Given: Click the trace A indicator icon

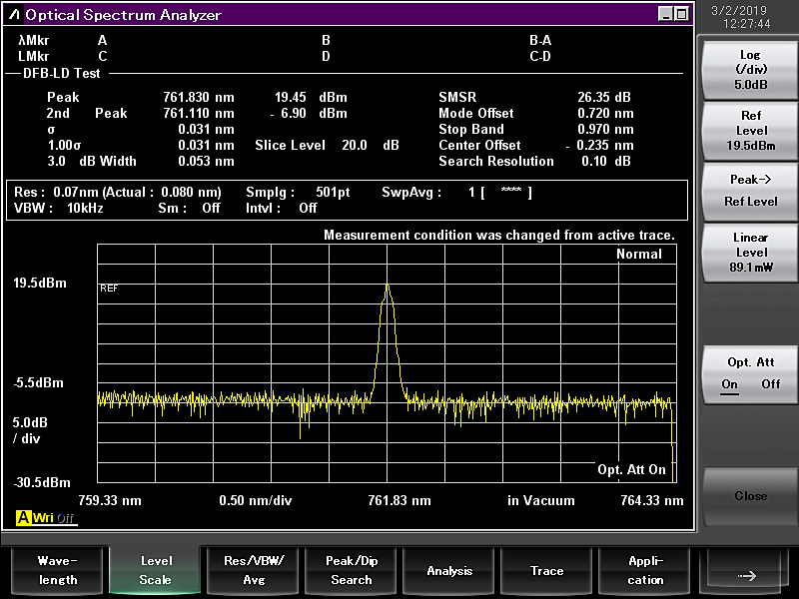Looking at the screenshot, I should tap(23, 517).
